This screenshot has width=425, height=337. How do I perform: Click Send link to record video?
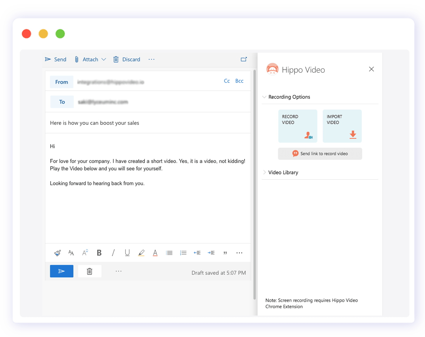tap(320, 154)
